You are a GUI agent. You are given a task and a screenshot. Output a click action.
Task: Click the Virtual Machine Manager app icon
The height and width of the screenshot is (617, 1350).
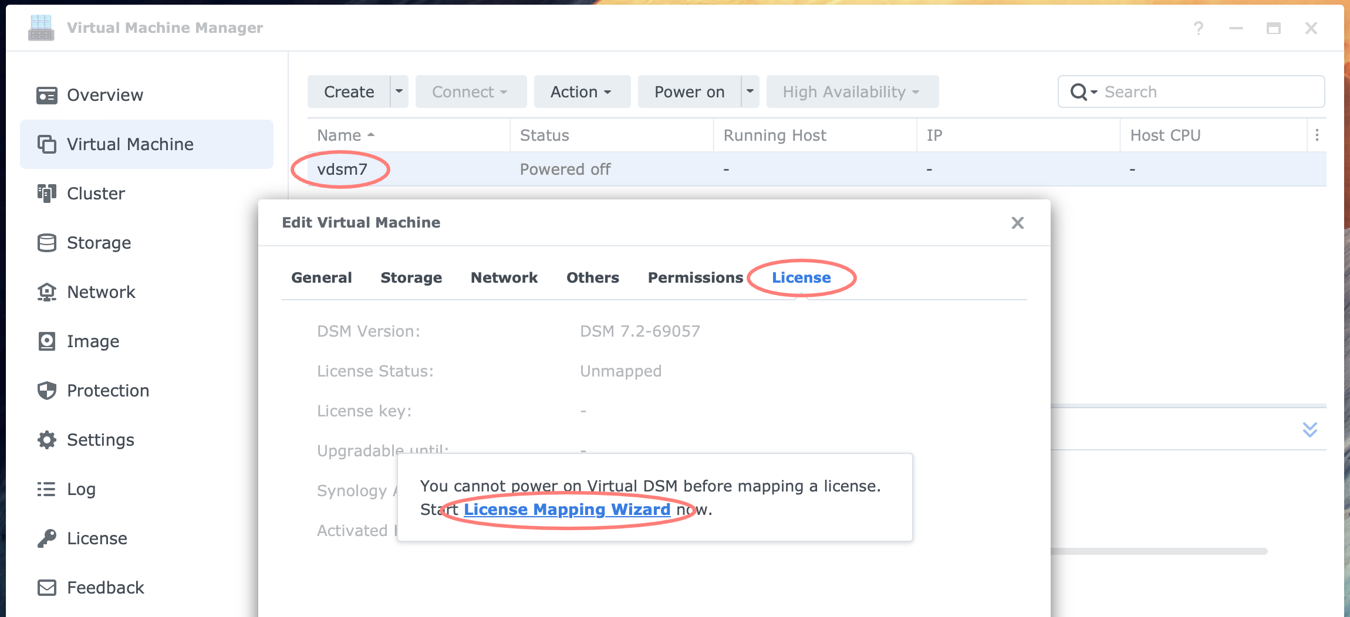(x=41, y=28)
